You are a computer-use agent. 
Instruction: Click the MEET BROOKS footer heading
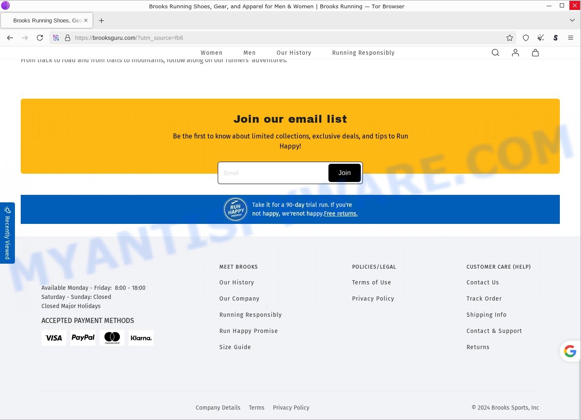click(238, 267)
